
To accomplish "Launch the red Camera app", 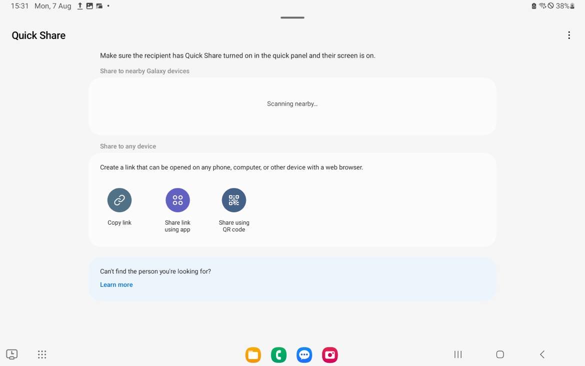I will [330, 355].
